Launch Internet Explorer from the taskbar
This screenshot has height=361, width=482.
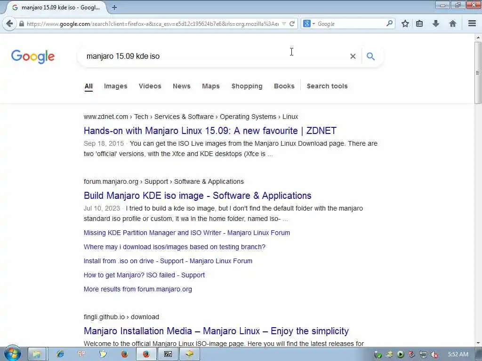pos(60,354)
